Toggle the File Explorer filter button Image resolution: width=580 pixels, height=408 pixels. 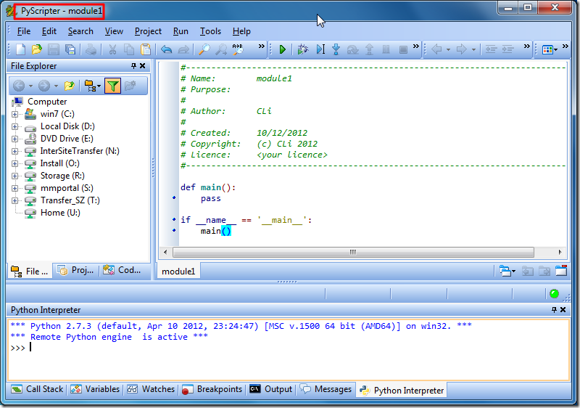point(112,86)
